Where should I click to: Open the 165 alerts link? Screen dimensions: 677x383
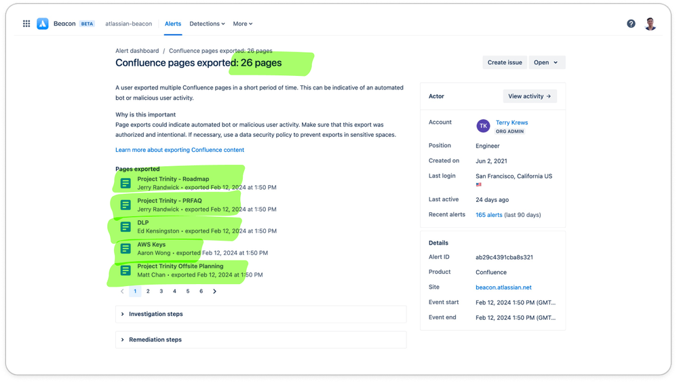488,215
